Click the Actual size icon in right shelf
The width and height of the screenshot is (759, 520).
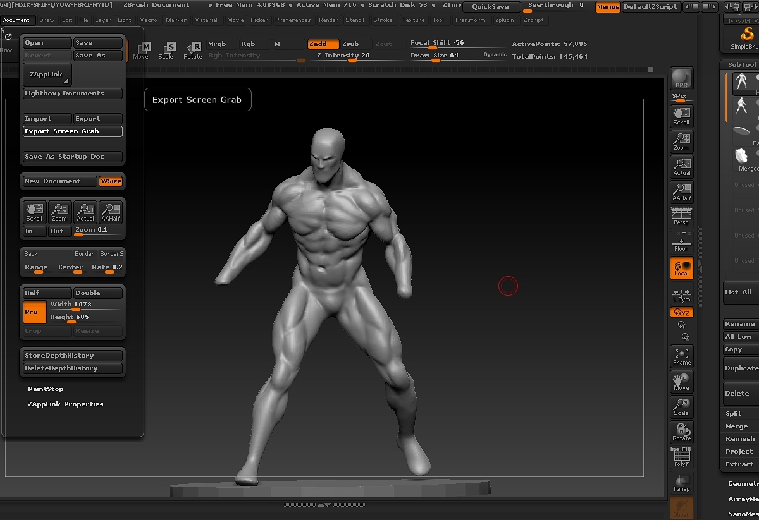pyautogui.click(x=681, y=166)
